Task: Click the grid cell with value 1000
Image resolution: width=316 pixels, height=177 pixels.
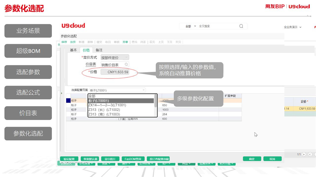Action: (190, 110)
